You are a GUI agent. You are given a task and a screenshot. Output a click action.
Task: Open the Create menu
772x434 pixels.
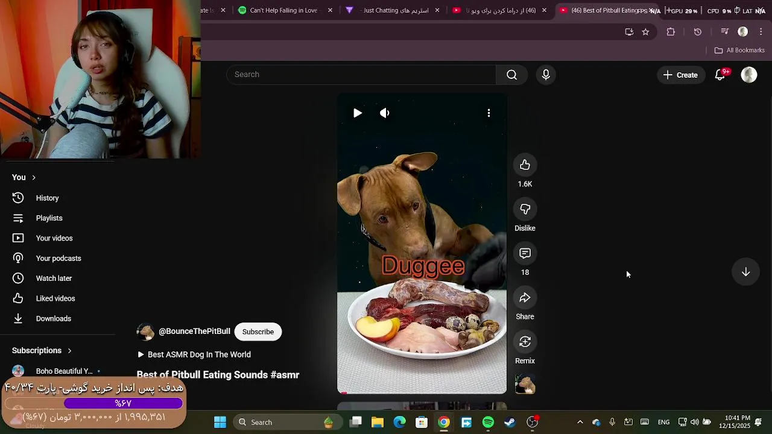pos(680,75)
